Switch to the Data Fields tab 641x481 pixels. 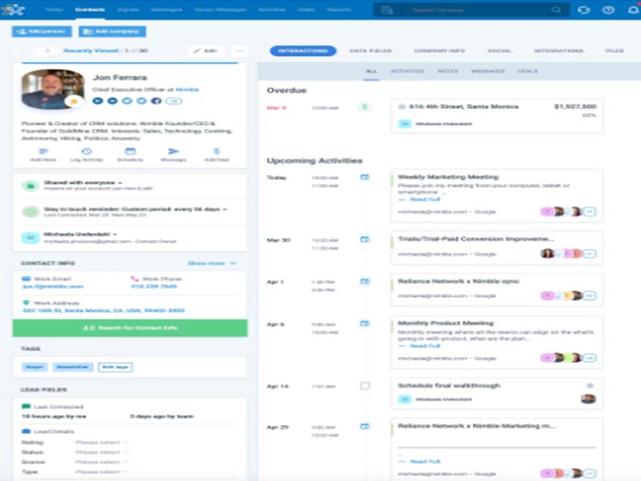tap(370, 51)
